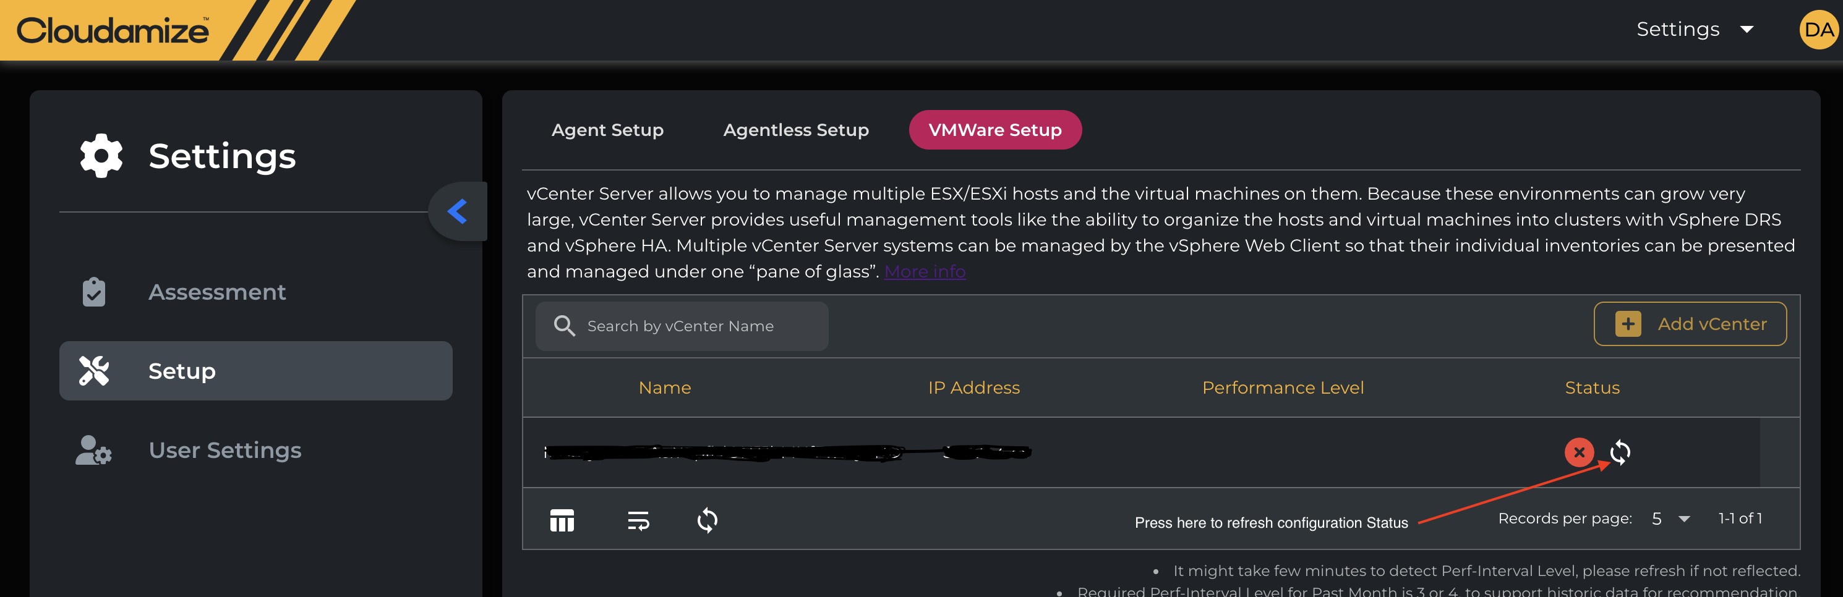Click the DA user avatar
1843x597 pixels.
pos(1818,30)
